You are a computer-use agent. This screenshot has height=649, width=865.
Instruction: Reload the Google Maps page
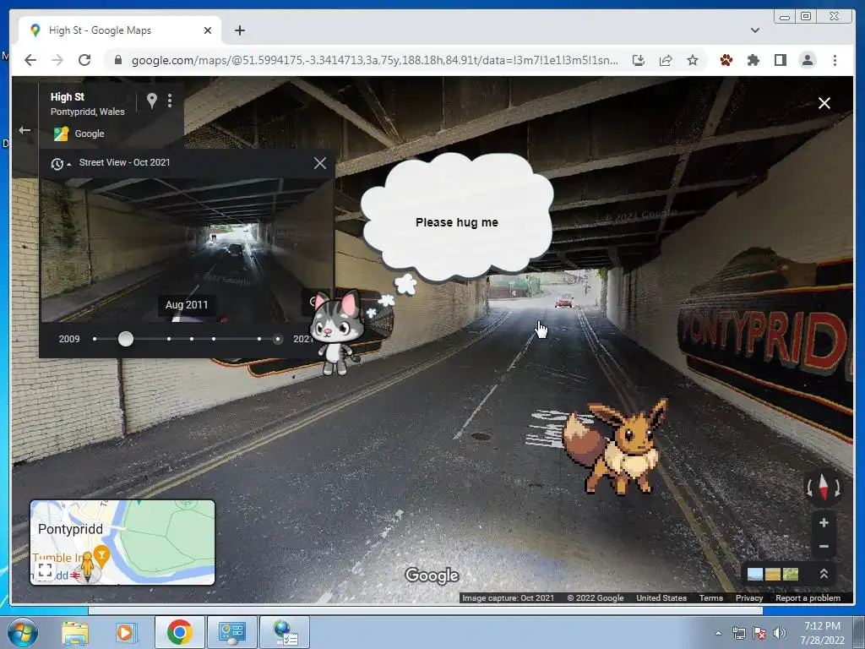(x=84, y=60)
